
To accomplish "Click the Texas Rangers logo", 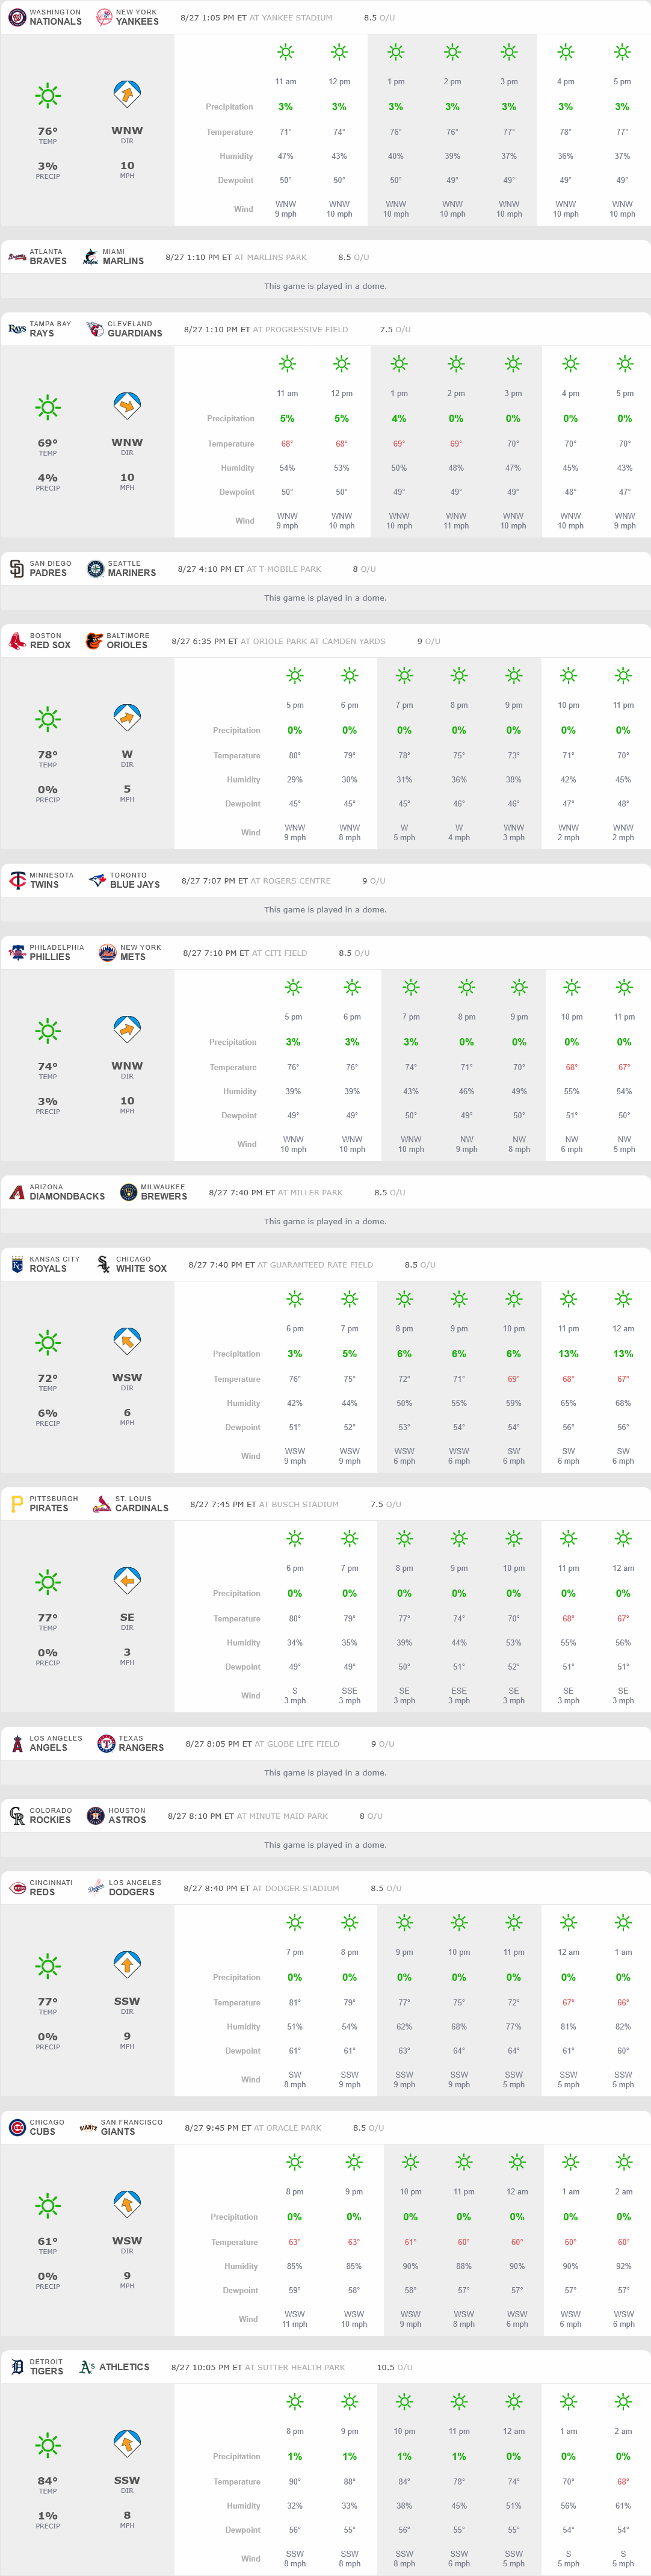I will pos(105,1744).
